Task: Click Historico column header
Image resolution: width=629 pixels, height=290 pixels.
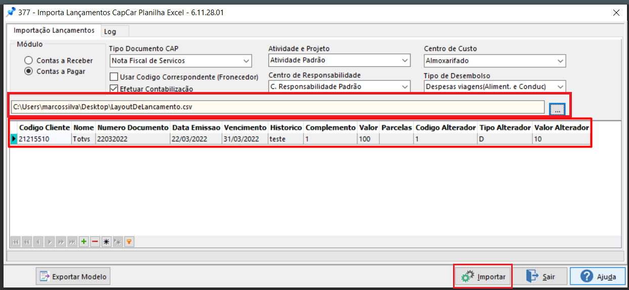Action: 286,128
